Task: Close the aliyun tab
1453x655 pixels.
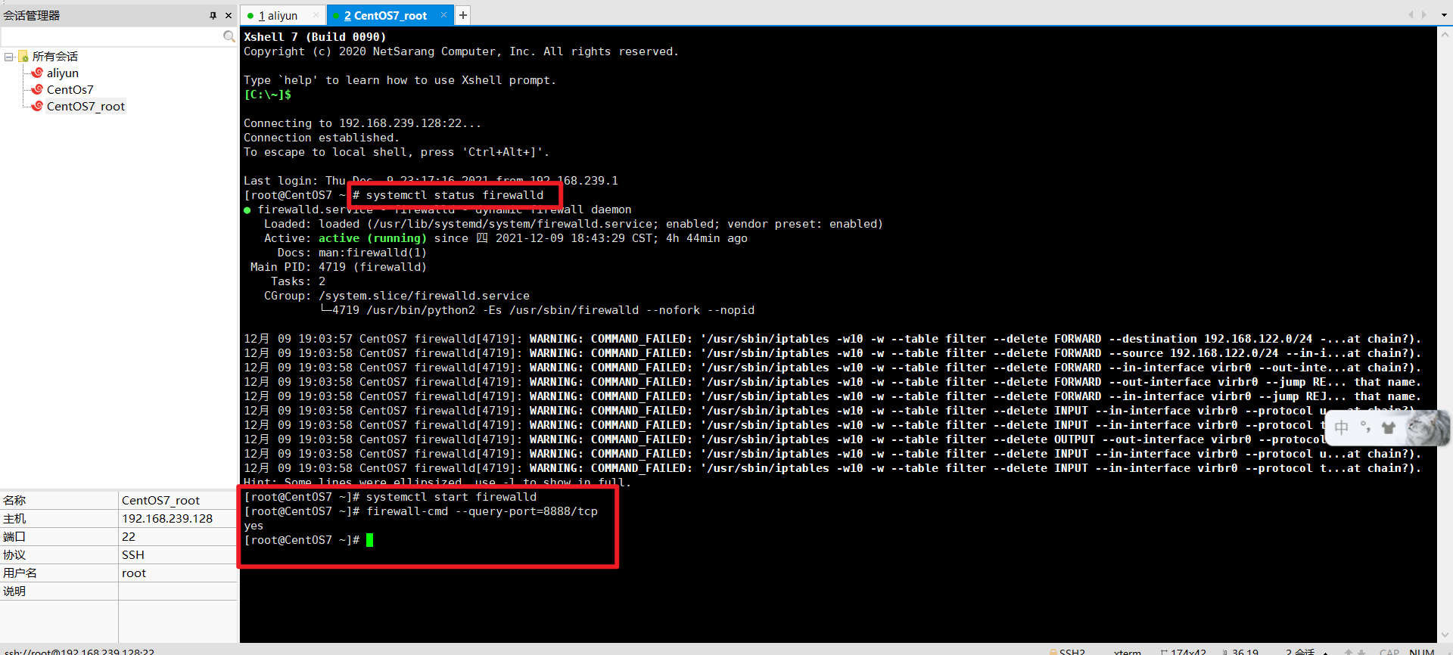Action: [316, 15]
